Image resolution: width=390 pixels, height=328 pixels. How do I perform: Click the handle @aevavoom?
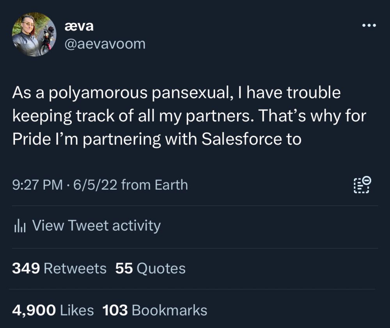coord(106,44)
